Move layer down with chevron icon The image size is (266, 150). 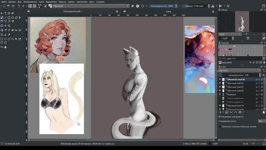[231, 112]
